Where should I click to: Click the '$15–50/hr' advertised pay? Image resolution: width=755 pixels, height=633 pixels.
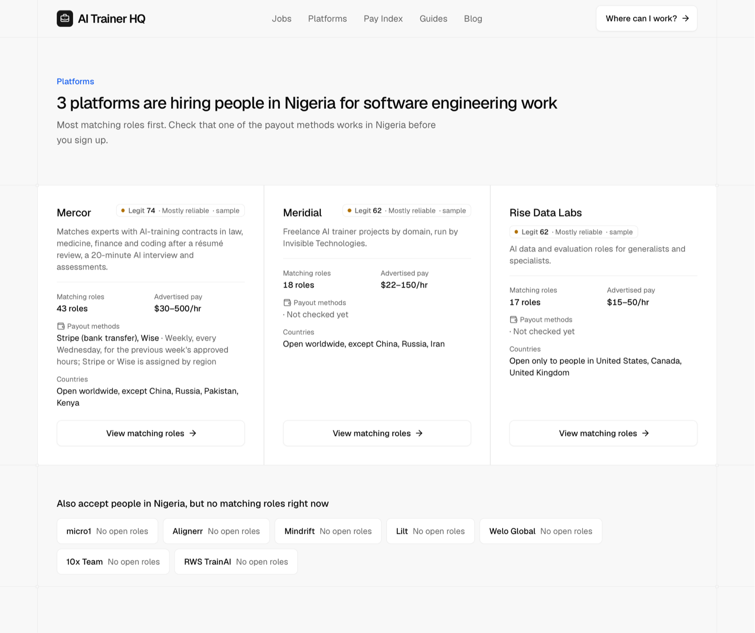(x=628, y=302)
